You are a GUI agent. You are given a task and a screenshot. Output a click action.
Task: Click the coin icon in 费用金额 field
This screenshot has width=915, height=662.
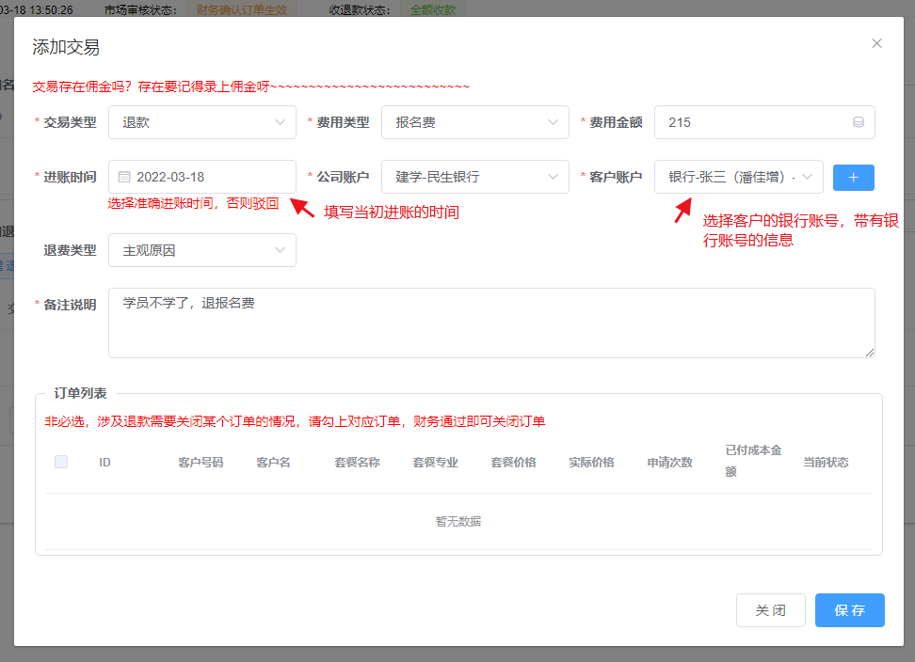(x=858, y=122)
